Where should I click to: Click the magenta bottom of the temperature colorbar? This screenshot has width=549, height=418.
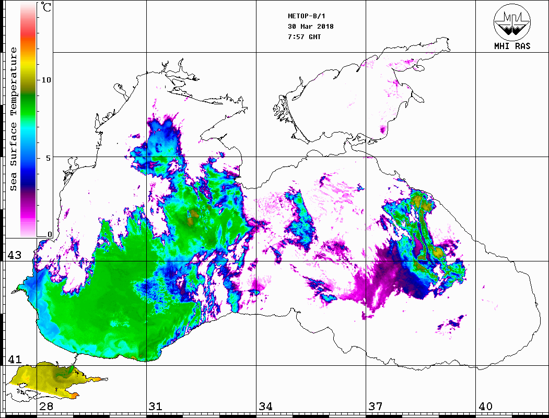[28, 213]
